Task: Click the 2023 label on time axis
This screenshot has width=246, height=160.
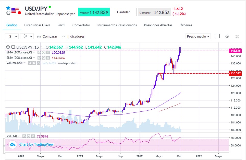Action: pos(199,156)
